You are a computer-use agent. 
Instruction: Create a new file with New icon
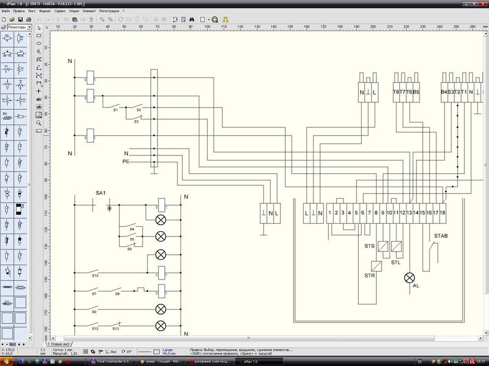(x=4, y=20)
